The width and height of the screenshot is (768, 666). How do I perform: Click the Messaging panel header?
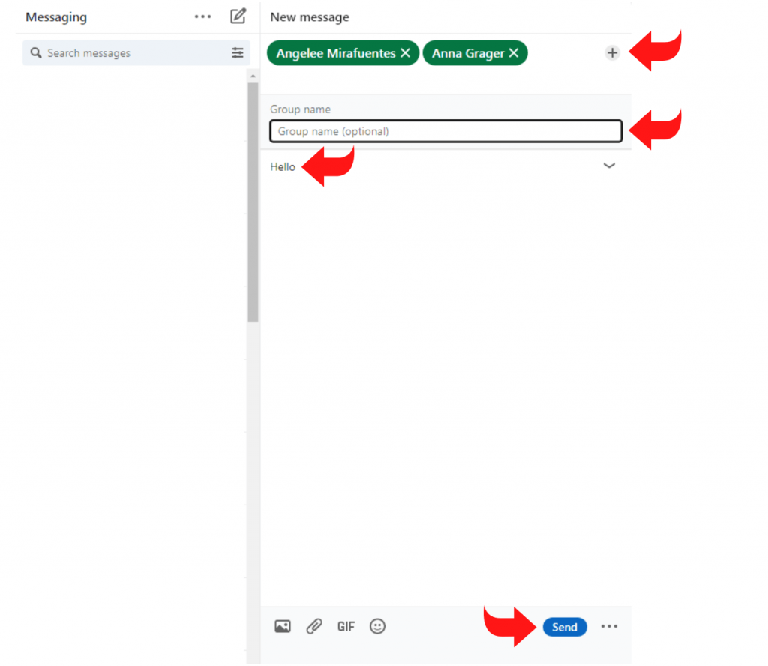coord(56,16)
